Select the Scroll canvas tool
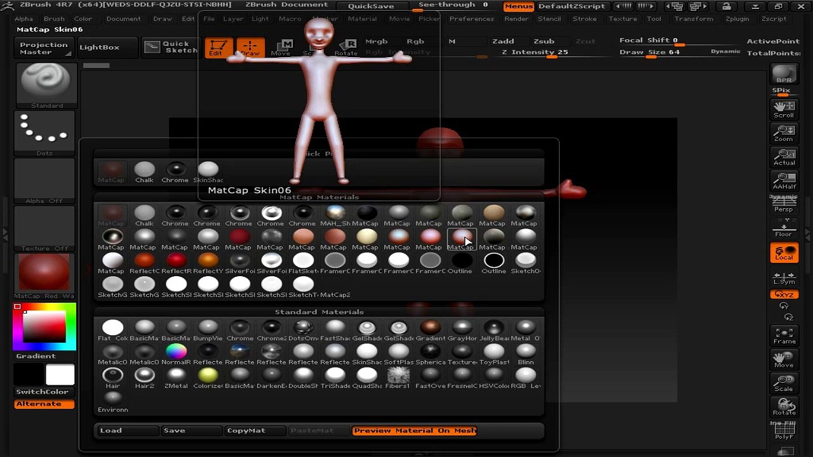The image size is (813, 457). pos(784,109)
